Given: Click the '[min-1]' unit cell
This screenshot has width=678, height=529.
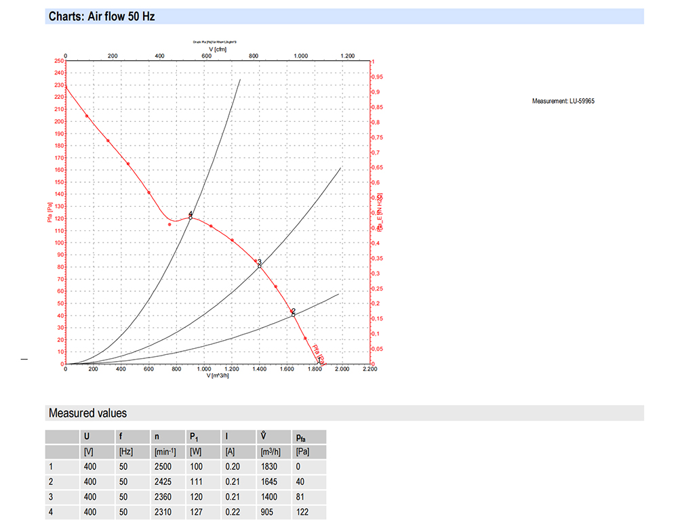Looking at the screenshot, I should (166, 452).
